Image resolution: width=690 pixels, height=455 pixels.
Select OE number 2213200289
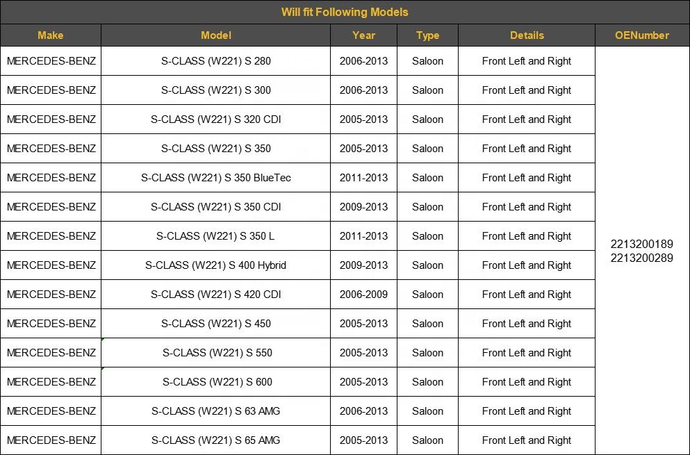click(641, 258)
